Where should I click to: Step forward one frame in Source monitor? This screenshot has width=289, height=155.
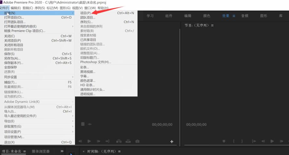(x=99, y=141)
